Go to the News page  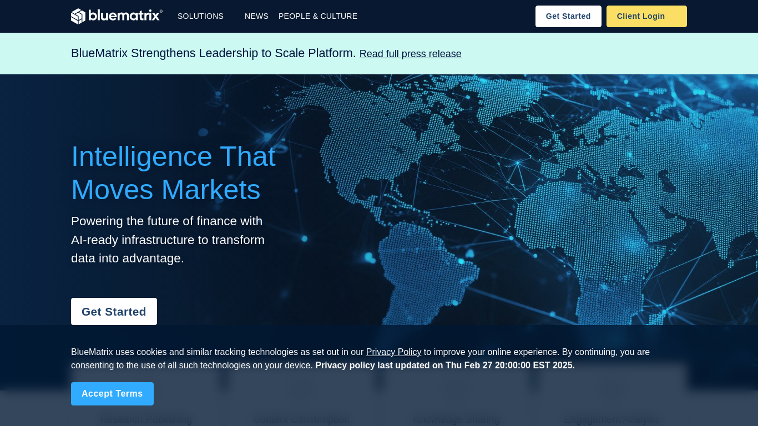(x=256, y=16)
